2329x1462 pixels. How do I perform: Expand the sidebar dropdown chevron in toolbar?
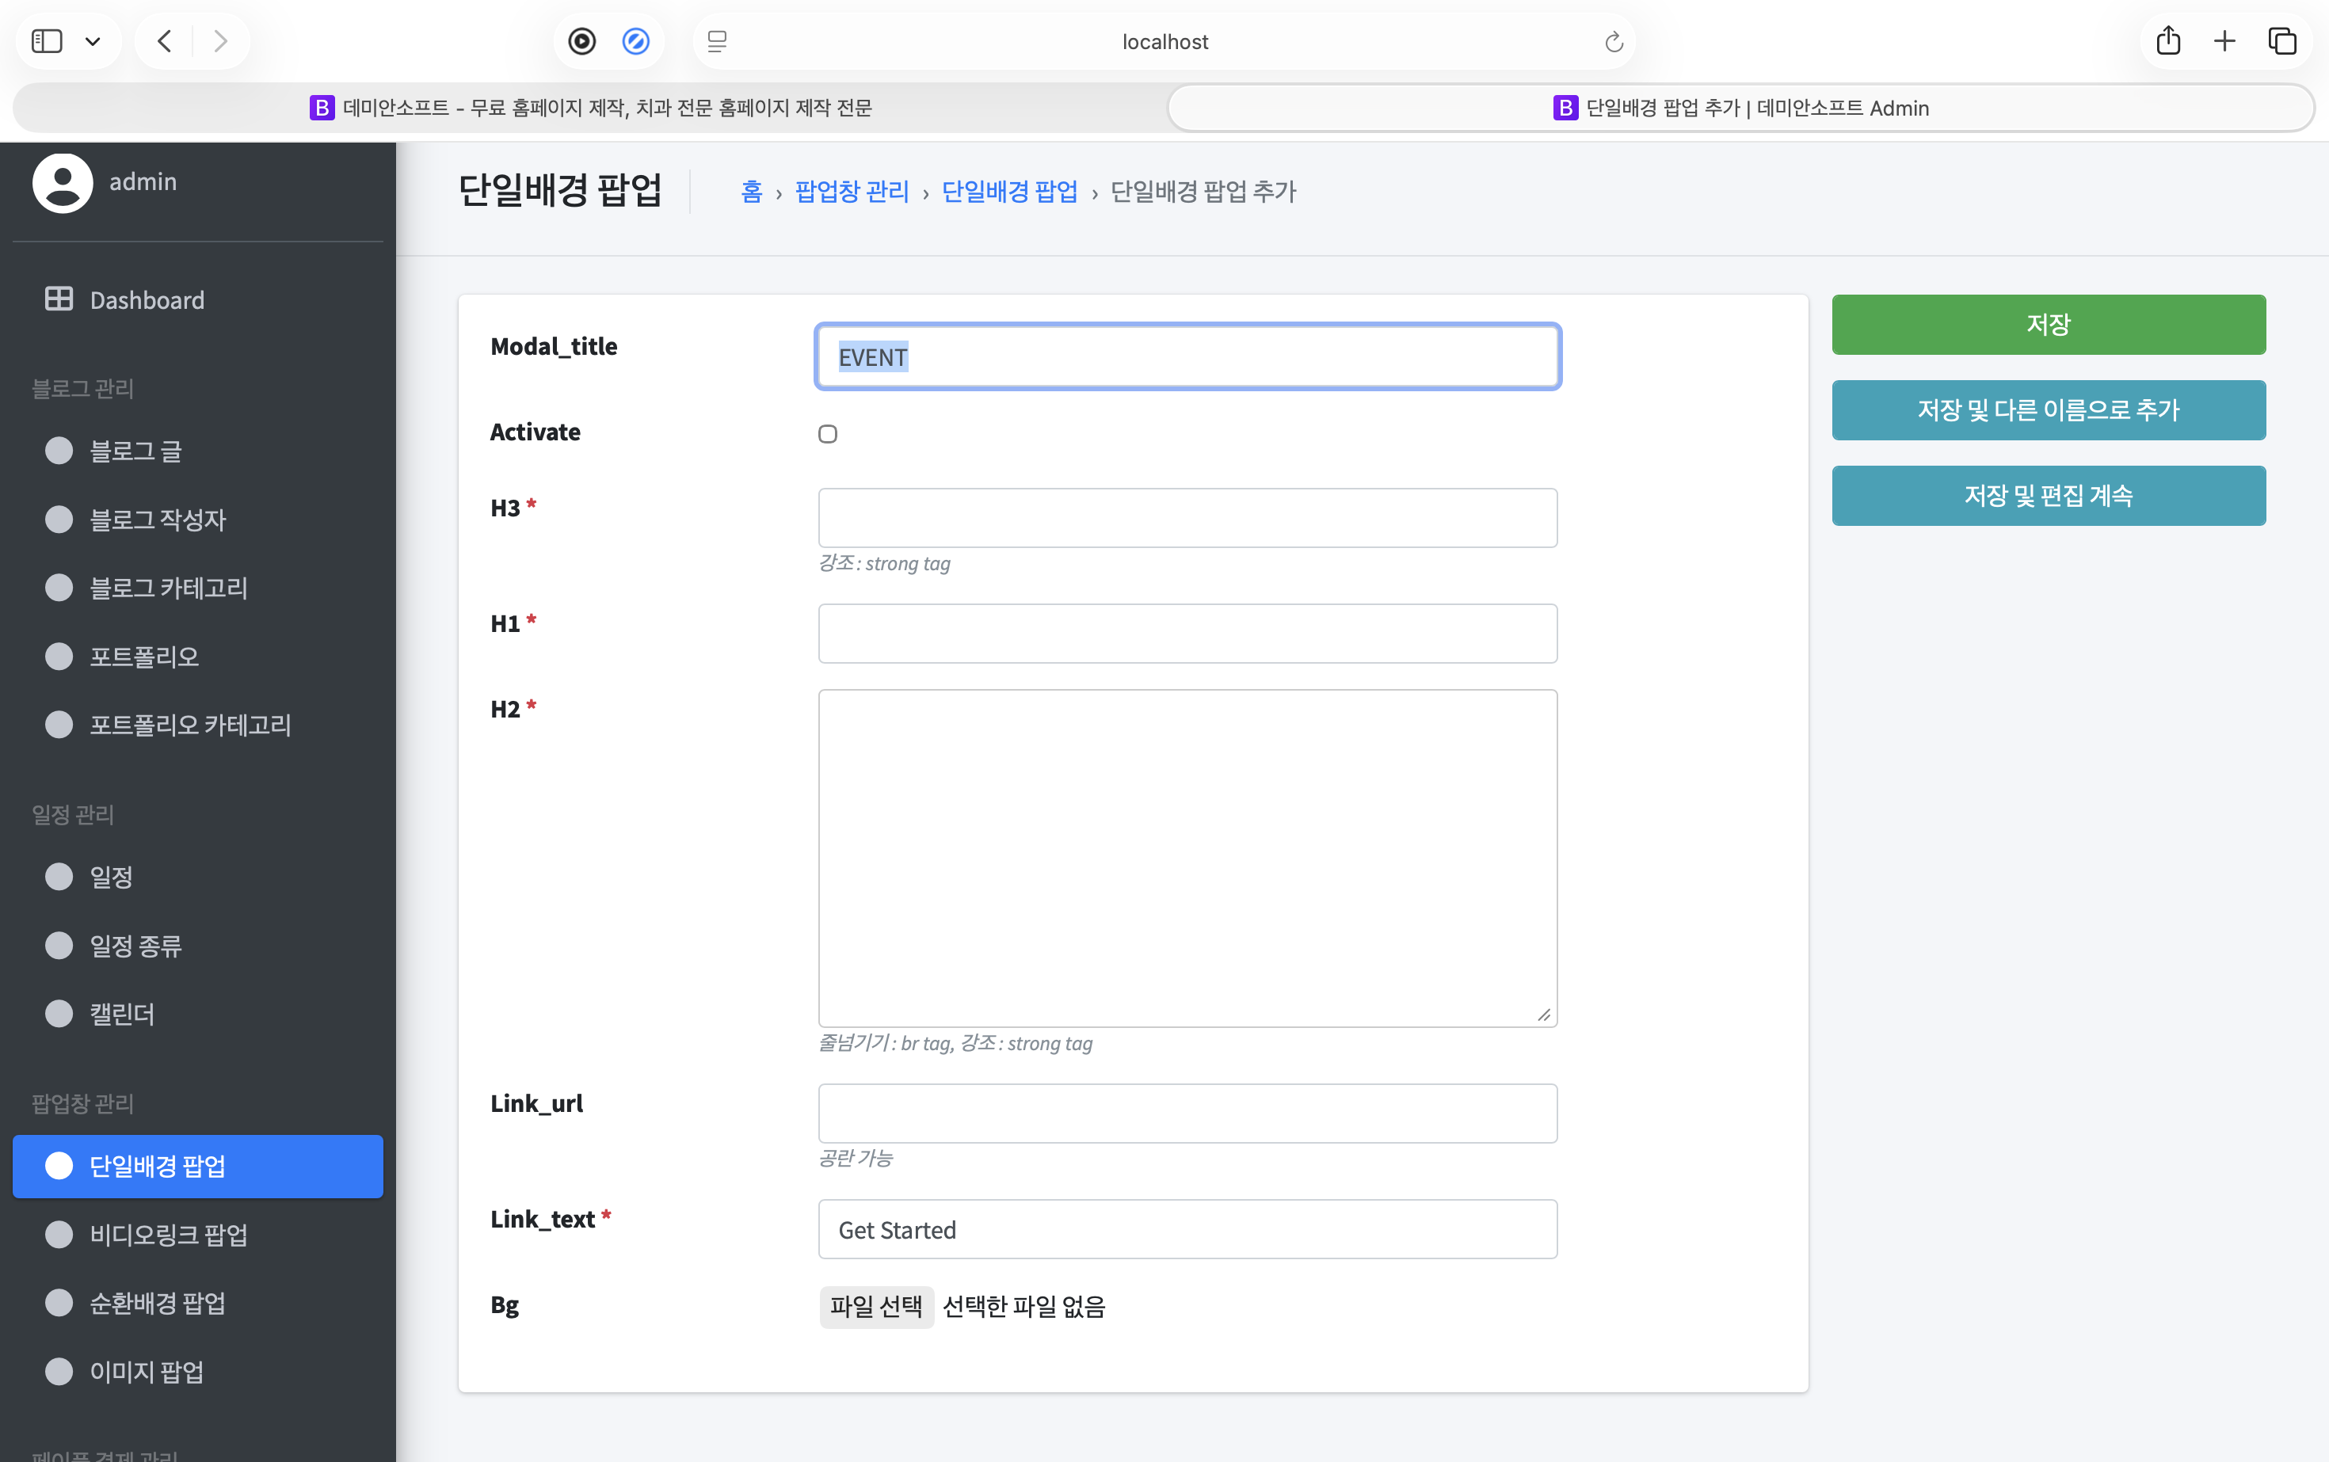click(93, 40)
